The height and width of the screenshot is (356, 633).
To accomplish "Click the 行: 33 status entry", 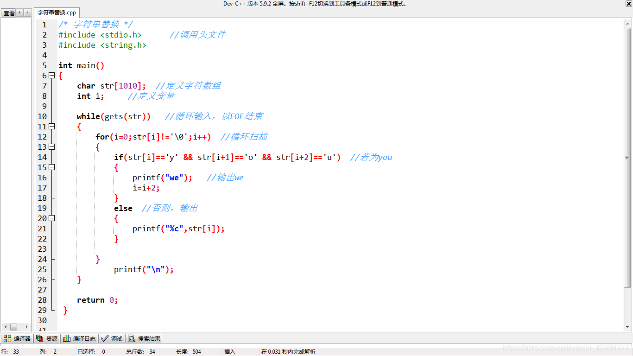I will tap(10, 352).
